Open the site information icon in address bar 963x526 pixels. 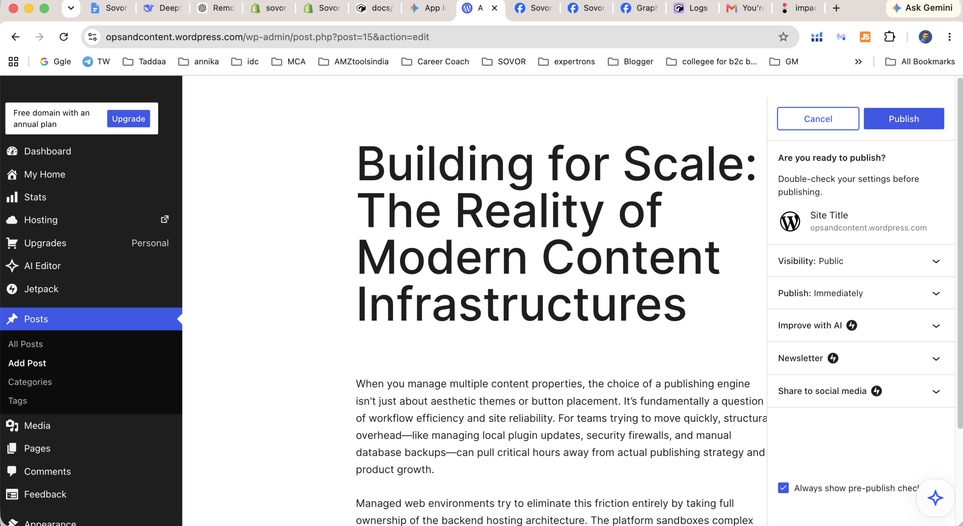tap(93, 37)
